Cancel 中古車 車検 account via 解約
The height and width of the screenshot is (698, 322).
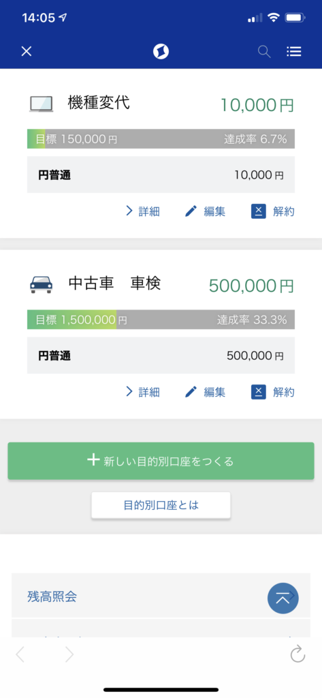pos(272,392)
